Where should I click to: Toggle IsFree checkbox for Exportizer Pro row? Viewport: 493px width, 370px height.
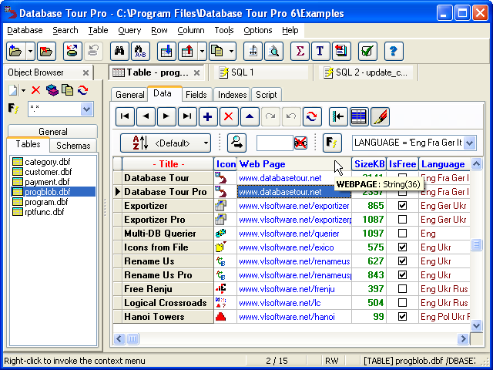coord(402,220)
